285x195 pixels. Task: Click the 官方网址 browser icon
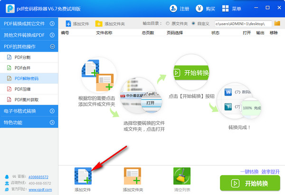tap(7, 189)
